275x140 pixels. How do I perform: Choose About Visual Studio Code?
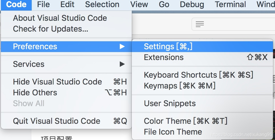tap(66, 18)
